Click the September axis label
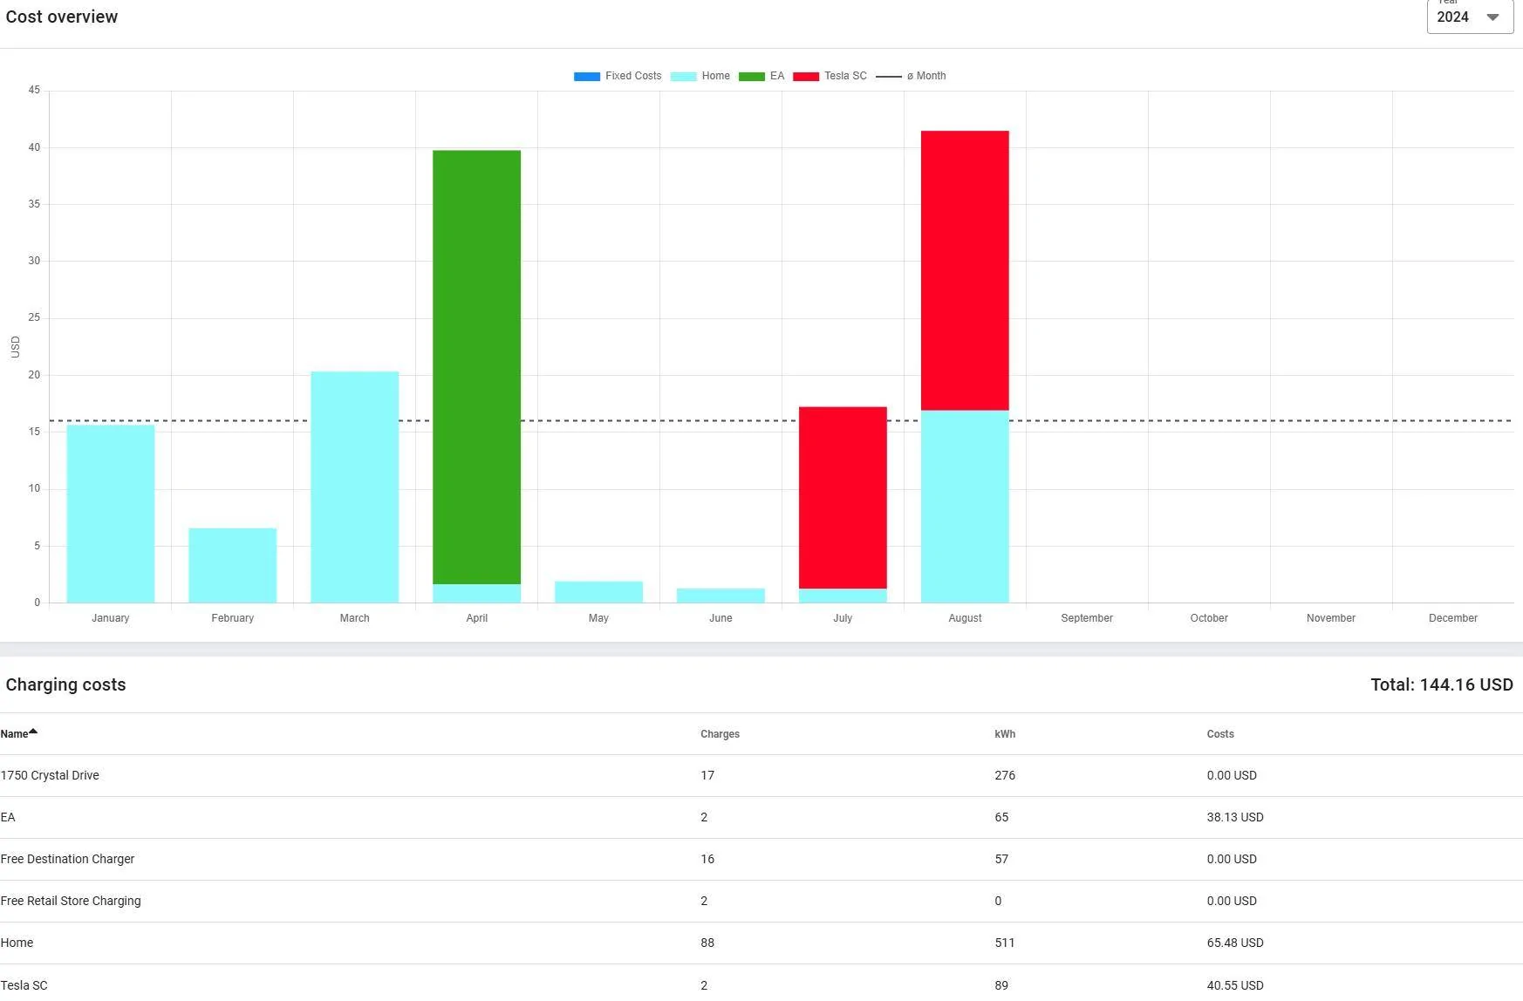The width and height of the screenshot is (1523, 1001). (x=1087, y=618)
